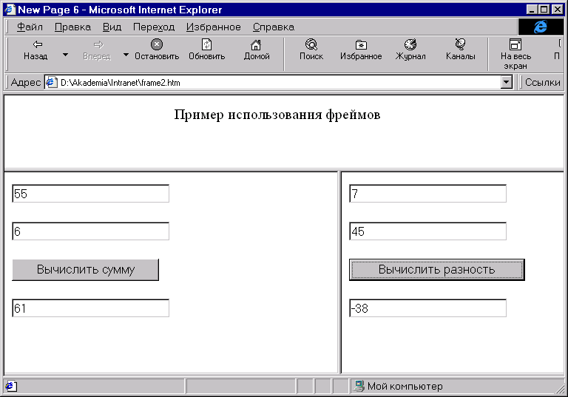The height and width of the screenshot is (397, 568).
Task: Click the heading Пример использования фреймов
Action: tap(277, 115)
